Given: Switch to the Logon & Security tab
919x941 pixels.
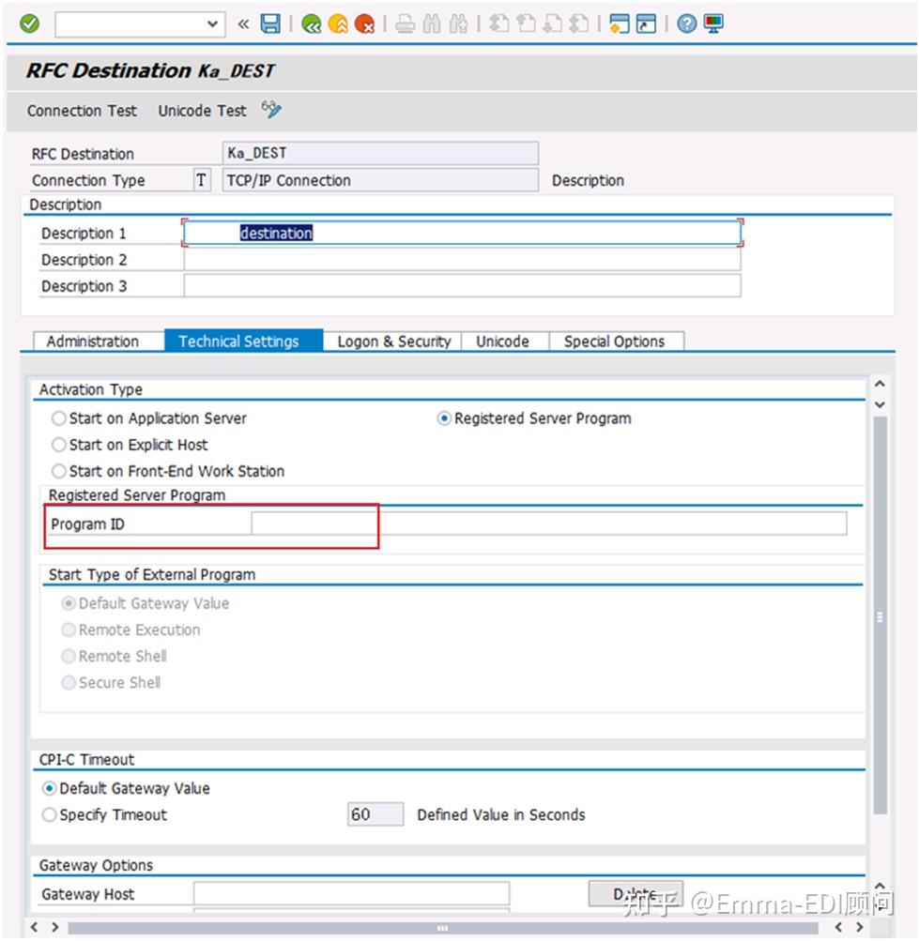Looking at the screenshot, I should 394,341.
